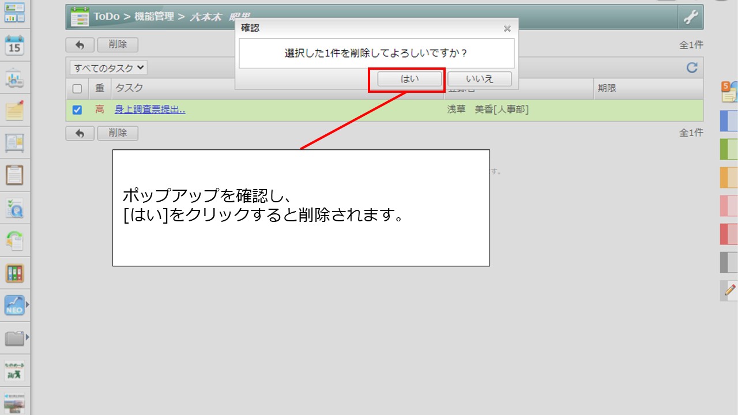Click the ToDo breadcrumb text in the header
The image size is (738, 415).
107,17
